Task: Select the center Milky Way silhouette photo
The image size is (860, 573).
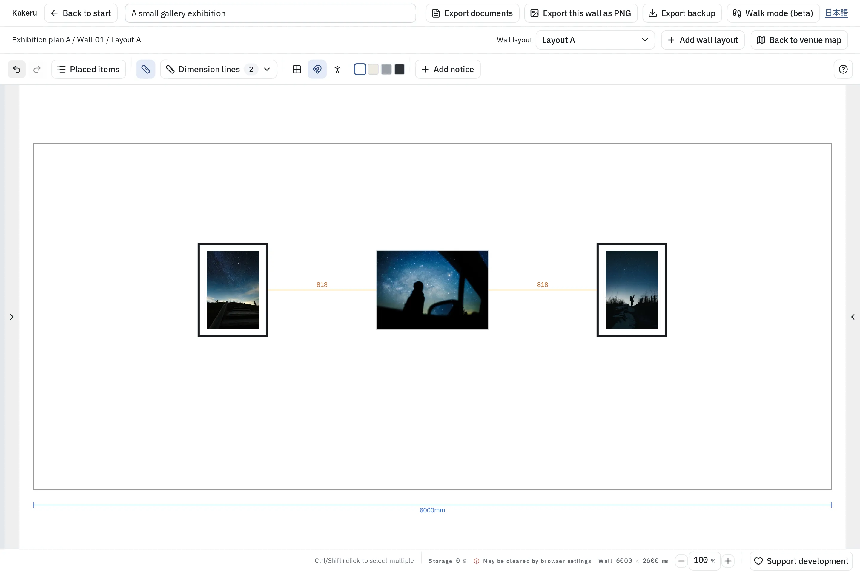Action: pos(432,290)
